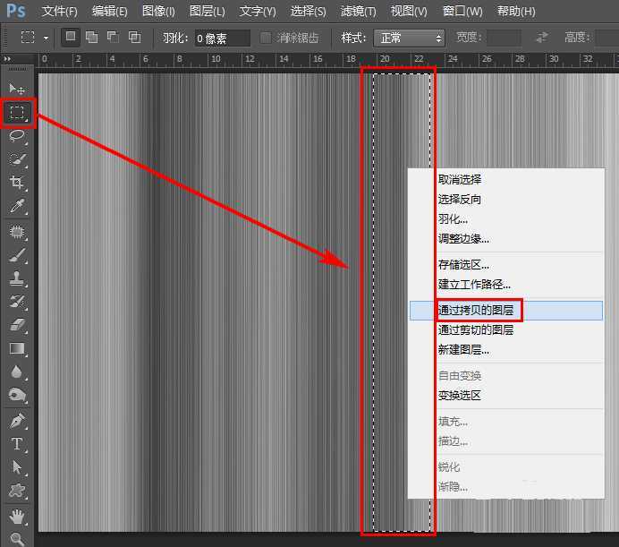619x547 pixels.
Task: Select the Custom Shape tool
Action: pos(17,491)
